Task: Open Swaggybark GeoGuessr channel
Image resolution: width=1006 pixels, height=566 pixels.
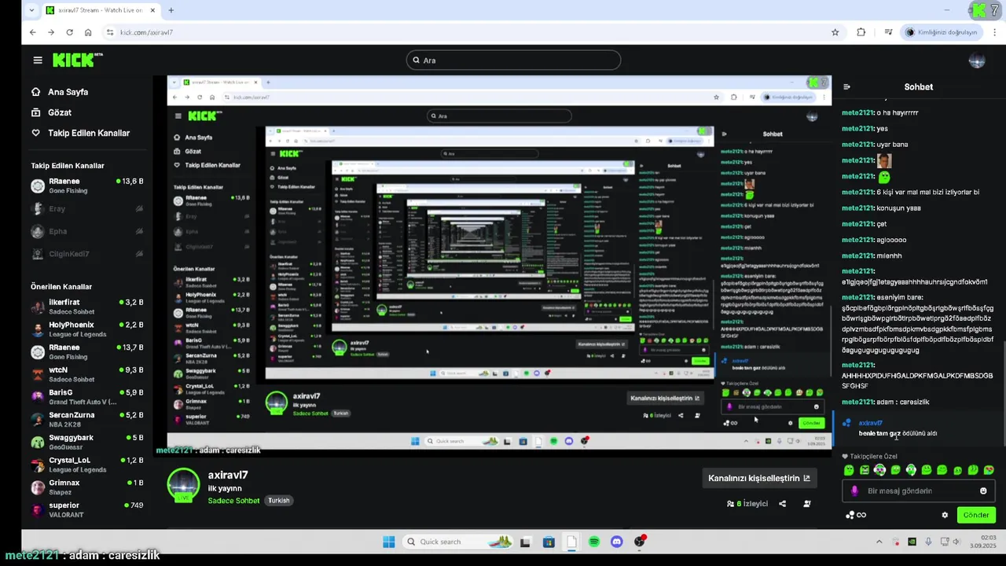Action: click(x=86, y=442)
